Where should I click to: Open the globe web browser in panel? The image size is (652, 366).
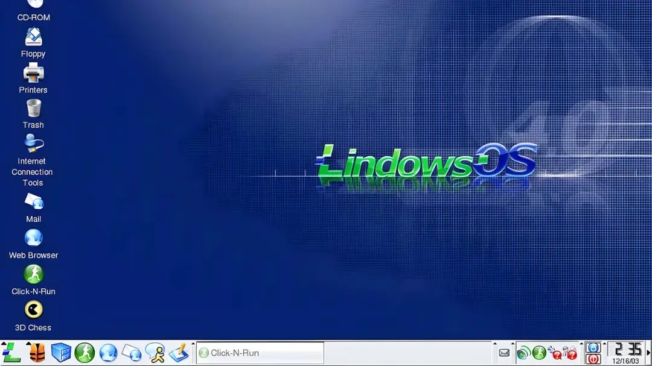click(108, 353)
